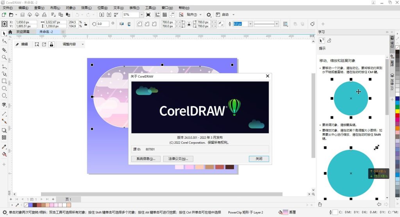This screenshot has width=400, height=217.
Task: Select the Text tool (字)
Action: [4, 104]
